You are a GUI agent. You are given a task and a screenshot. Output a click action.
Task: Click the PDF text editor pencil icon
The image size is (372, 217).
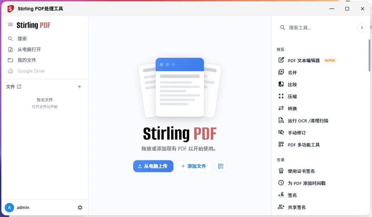pos(281,60)
